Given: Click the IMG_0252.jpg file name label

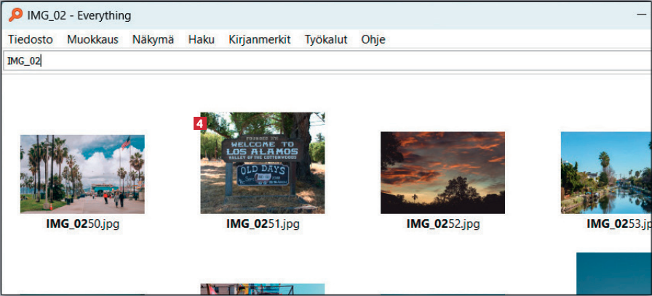Looking at the screenshot, I should pyautogui.click(x=442, y=224).
